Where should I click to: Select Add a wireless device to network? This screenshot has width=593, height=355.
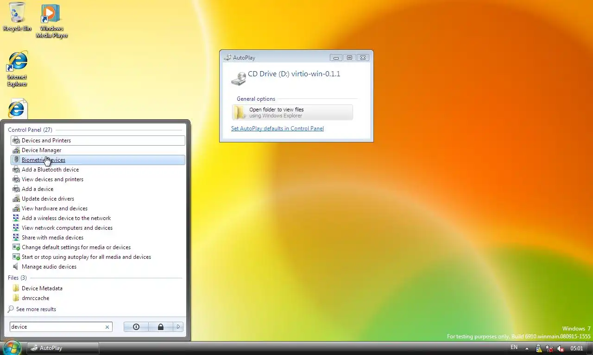(98, 218)
